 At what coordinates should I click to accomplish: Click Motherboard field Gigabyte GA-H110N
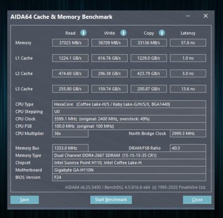[129, 170]
